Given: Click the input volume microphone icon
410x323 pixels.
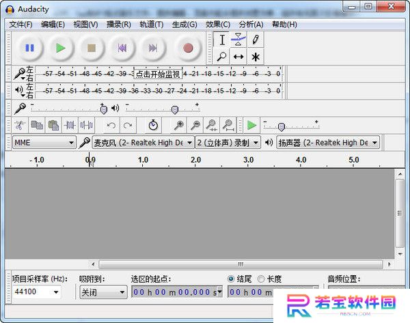Looking at the screenshot, I should click(x=20, y=109).
